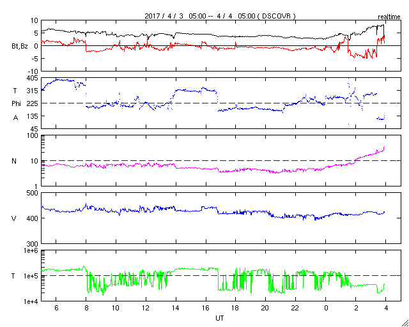Click the '-5' tick on Bt,Bz panel
The height and width of the screenshot is (327, 409).
(x=35, y=59)
